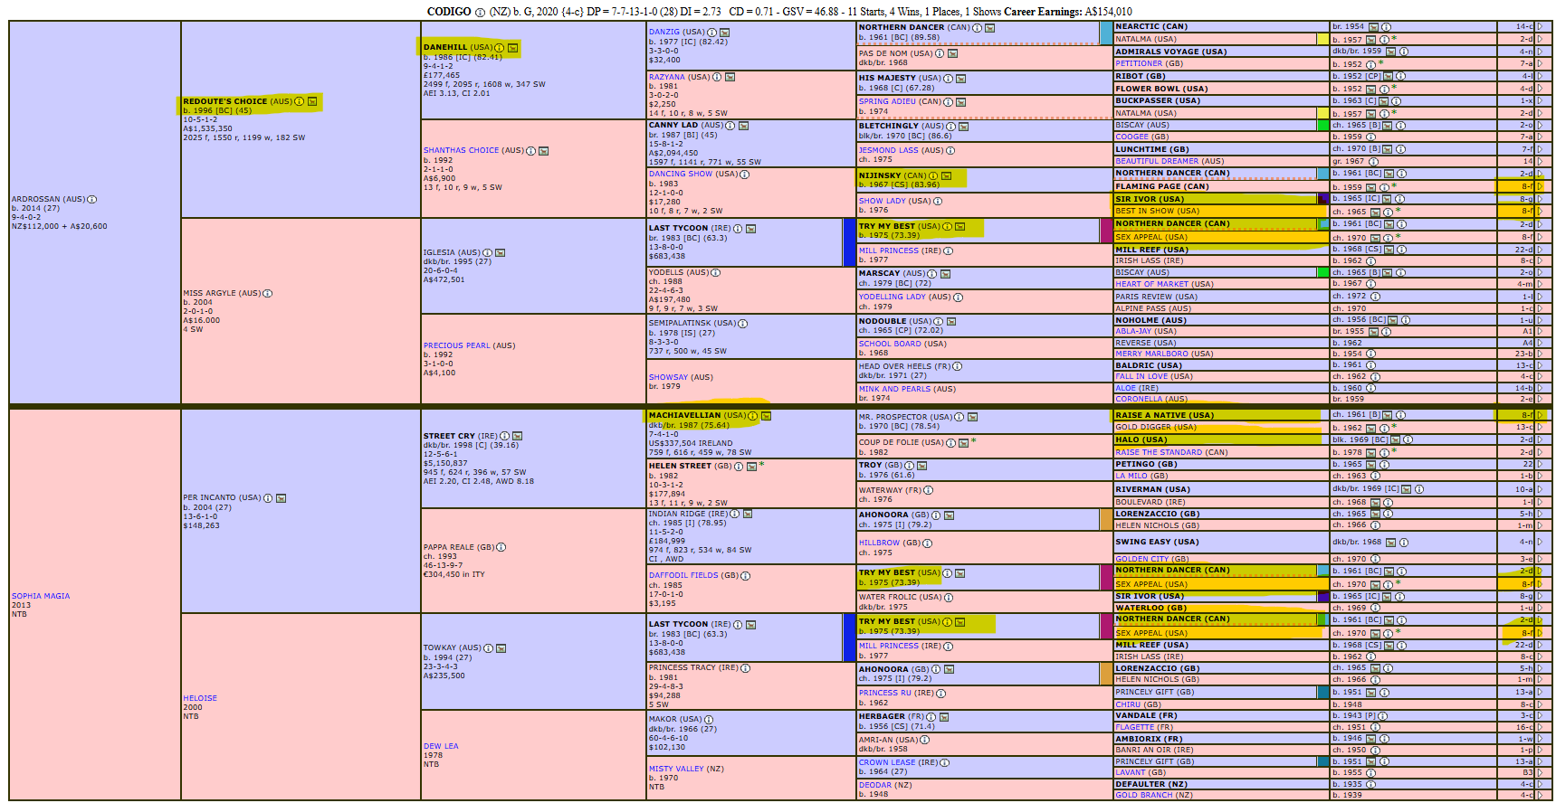Expand the RIBOT row arrow
Image resolution: width=1556 pixels, height=803 pixels.
coord(1540,76)
